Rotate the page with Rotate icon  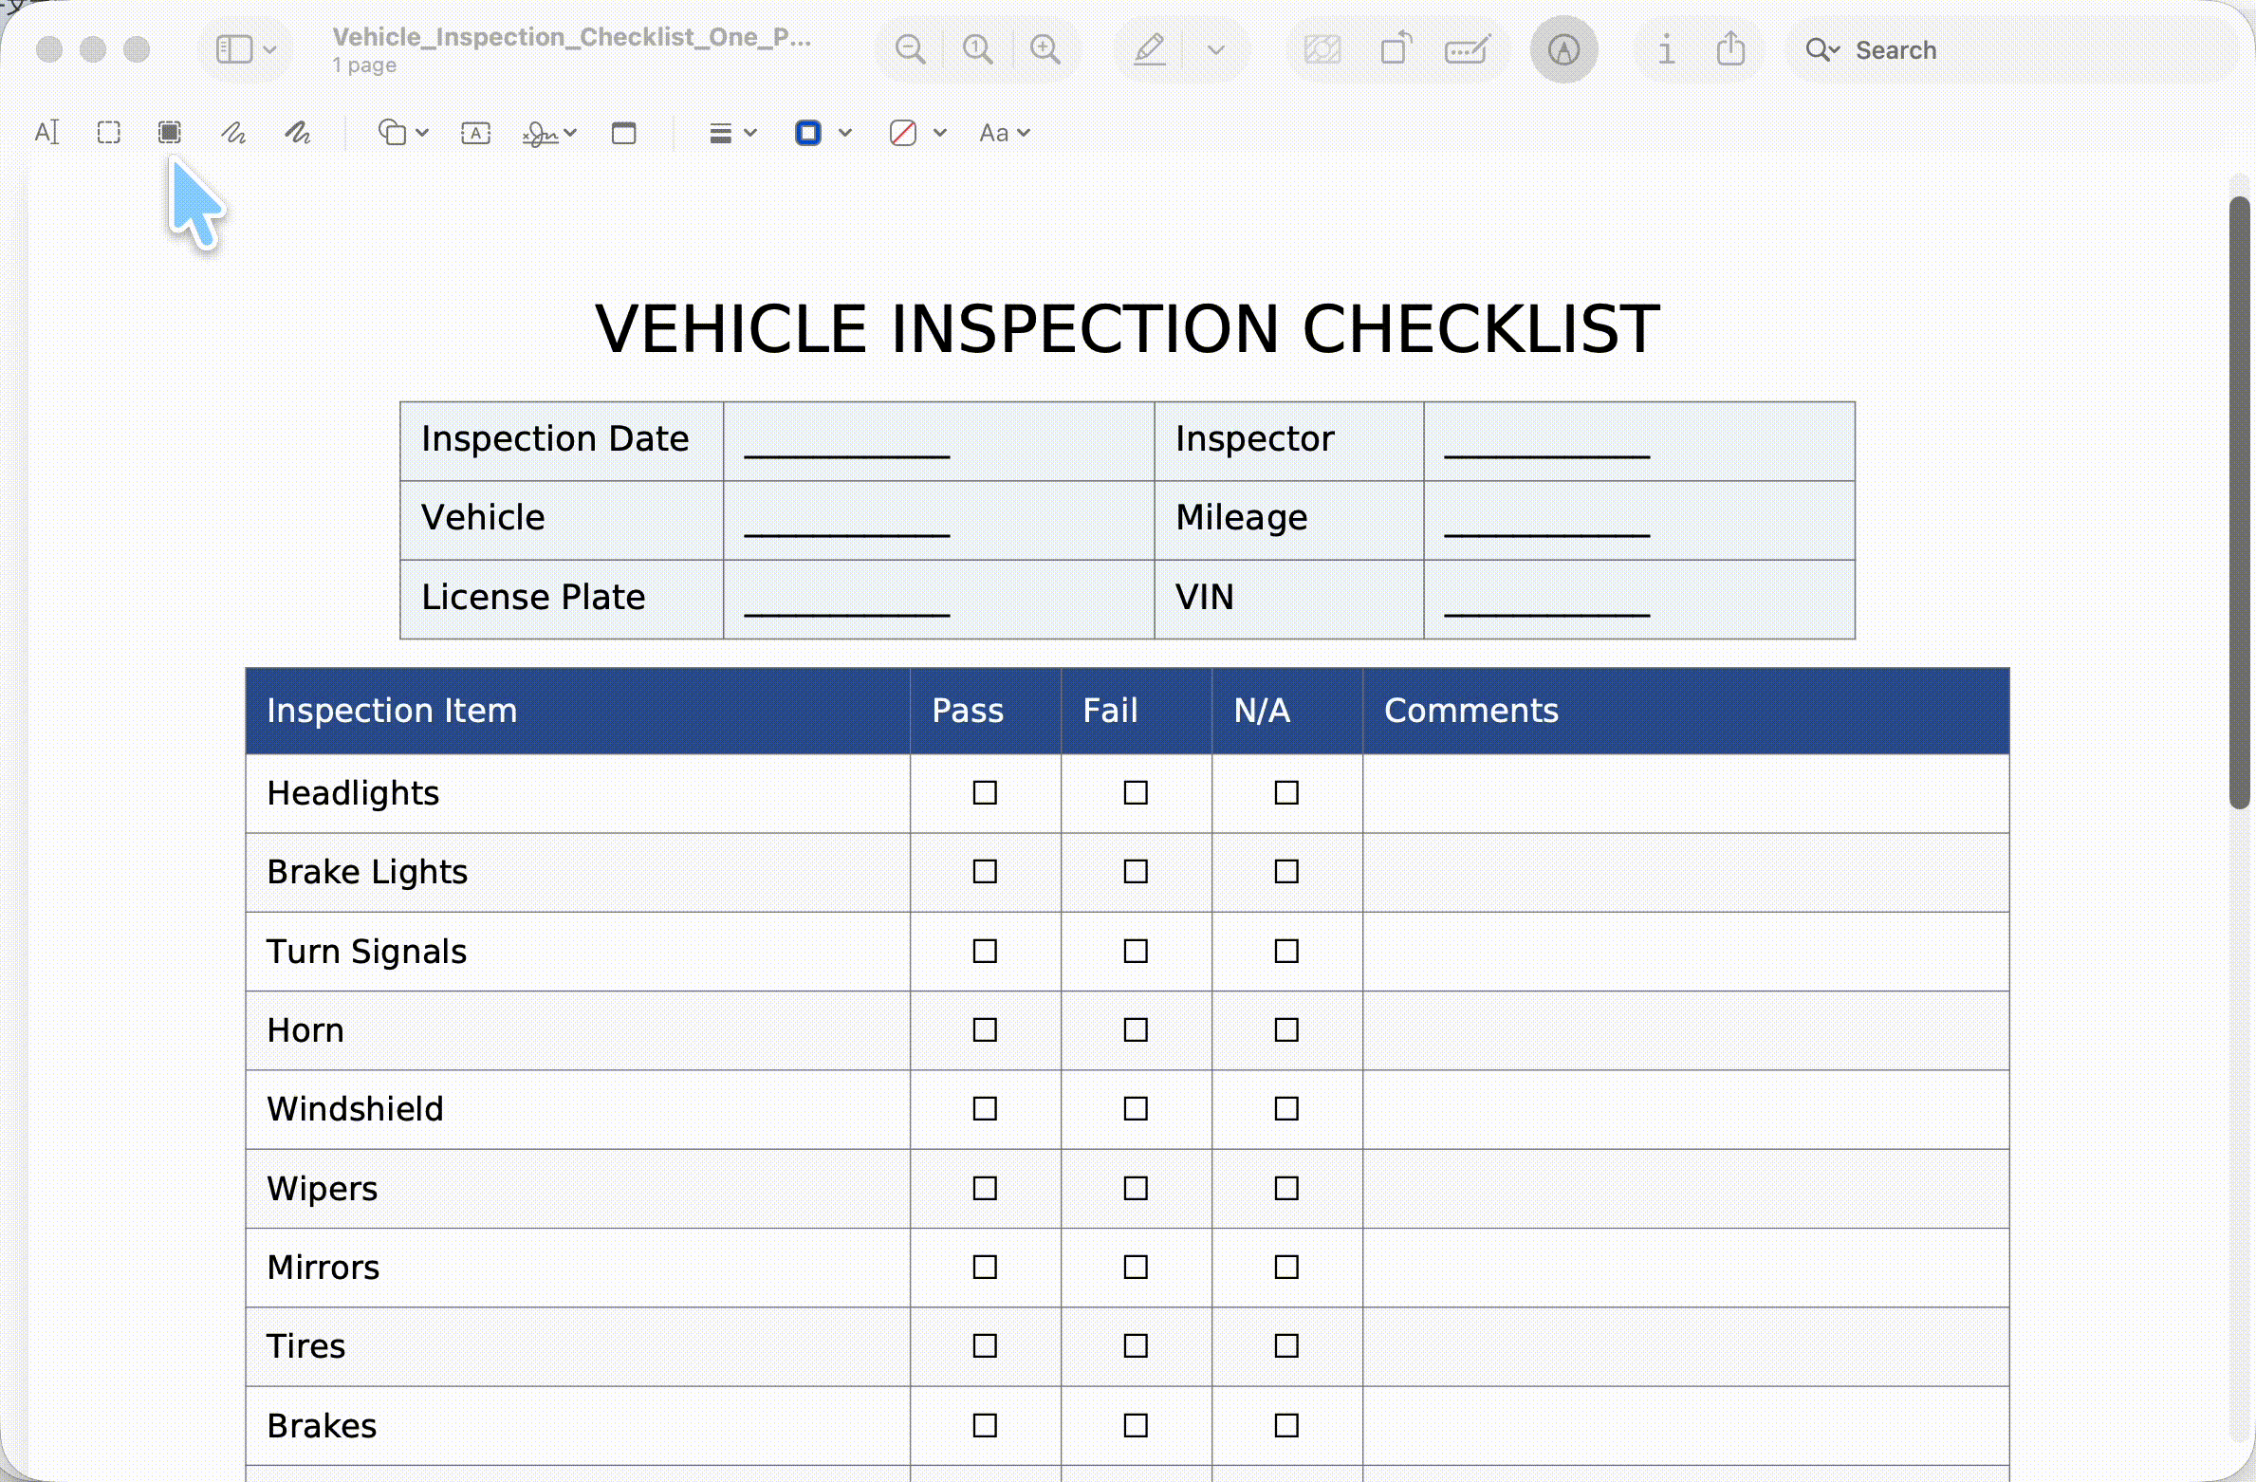[x=1396, y=48]
